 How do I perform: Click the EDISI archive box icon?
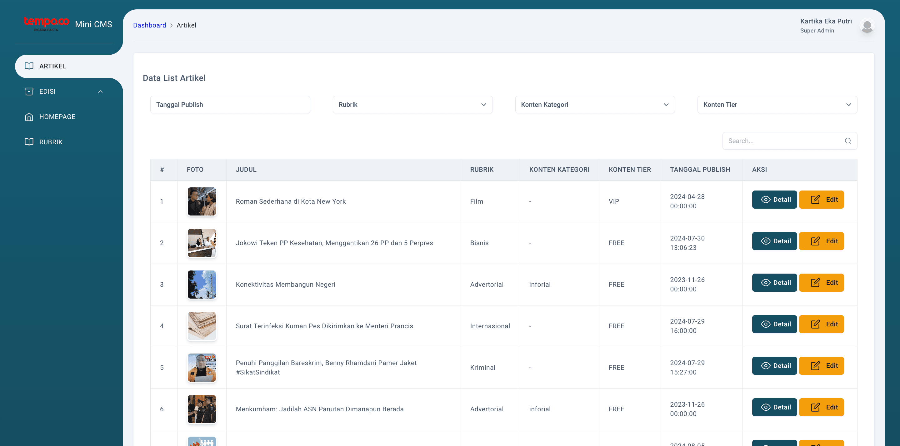(x=29, y=92)
